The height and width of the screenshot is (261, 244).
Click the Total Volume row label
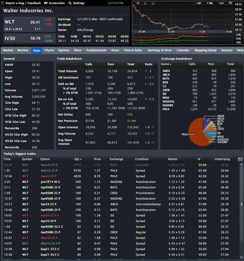pyautogui.click(x=68, y=71)
